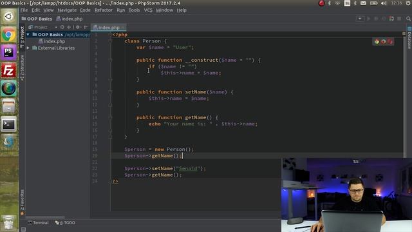412x232 pixels.
Task: Click the Run play icon
Action: click(x=369, y=19)
